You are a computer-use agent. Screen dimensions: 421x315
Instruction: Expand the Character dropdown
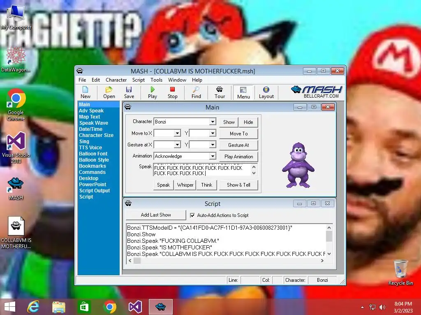(213, 121)
